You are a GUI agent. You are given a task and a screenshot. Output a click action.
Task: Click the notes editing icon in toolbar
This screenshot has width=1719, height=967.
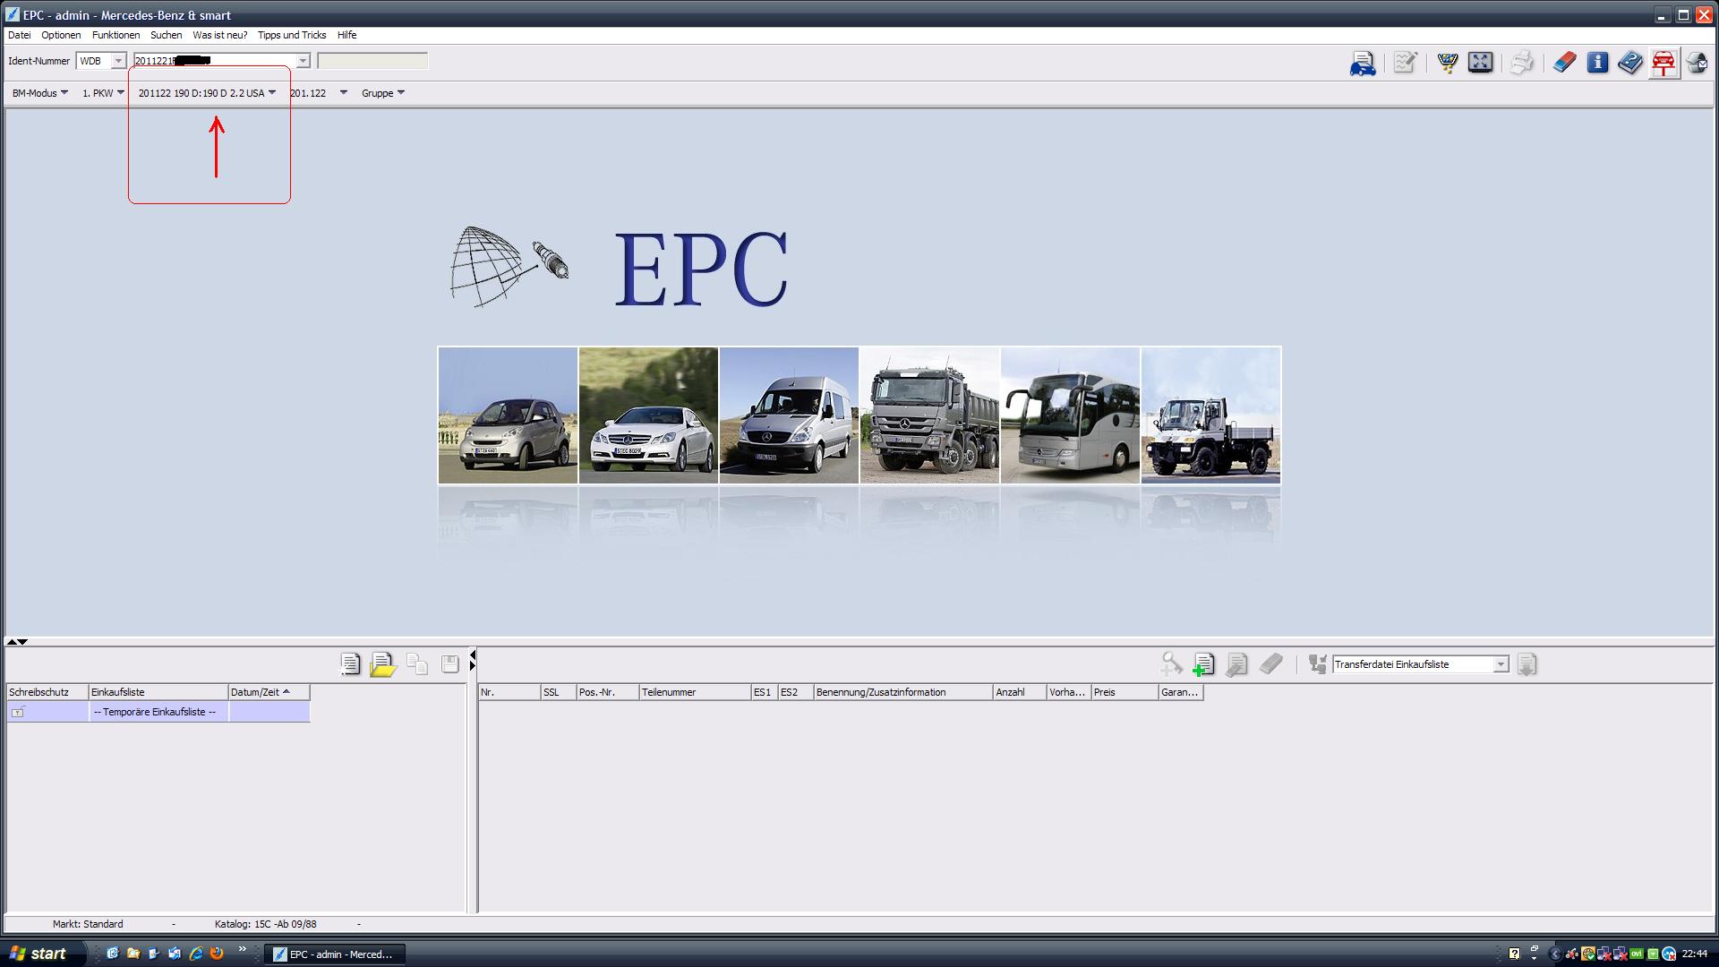tap(1405, 63)
